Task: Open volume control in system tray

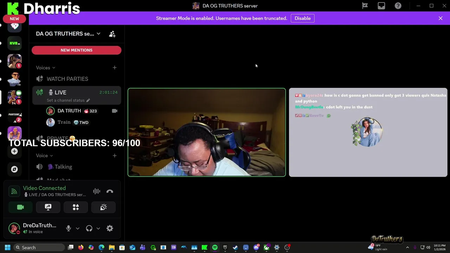Action: (x=429, y=247)
